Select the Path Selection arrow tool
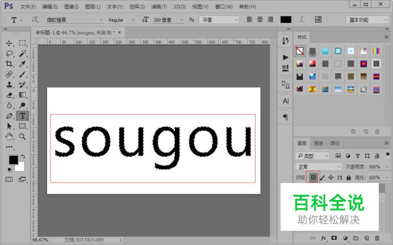This screenshot has height=245, width=393. tap(9, 126)
